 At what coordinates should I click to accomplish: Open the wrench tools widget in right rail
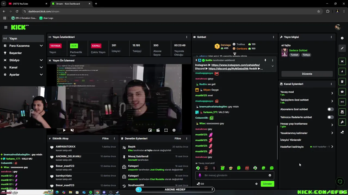[x=342, y=122]
